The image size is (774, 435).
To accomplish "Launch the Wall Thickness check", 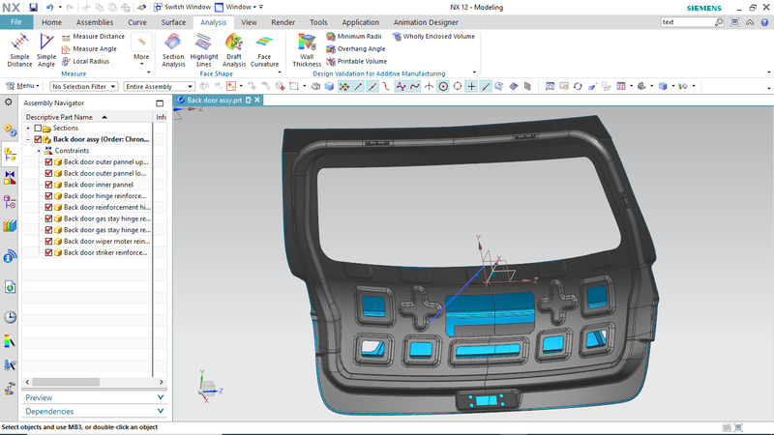I will (x=307, y=48).
